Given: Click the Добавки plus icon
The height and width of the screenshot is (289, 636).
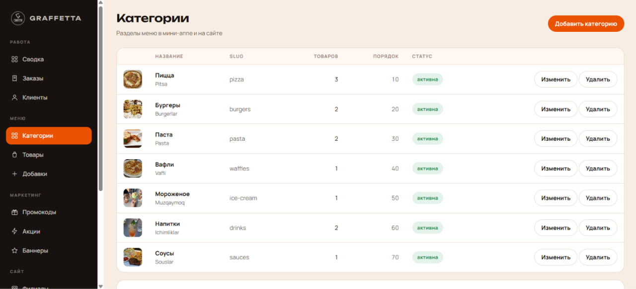Looking at the screenshot, I should click(14, 174).
